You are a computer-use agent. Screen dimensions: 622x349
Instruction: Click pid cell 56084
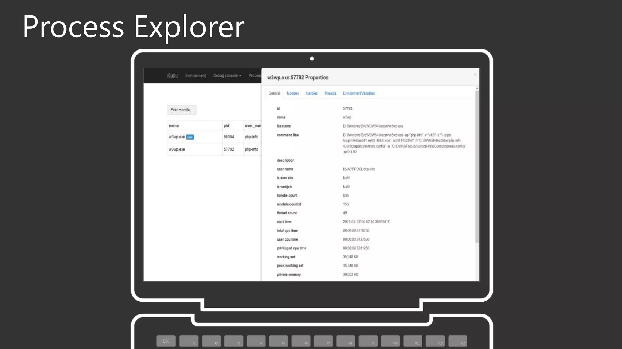click(x=229, y=137)
